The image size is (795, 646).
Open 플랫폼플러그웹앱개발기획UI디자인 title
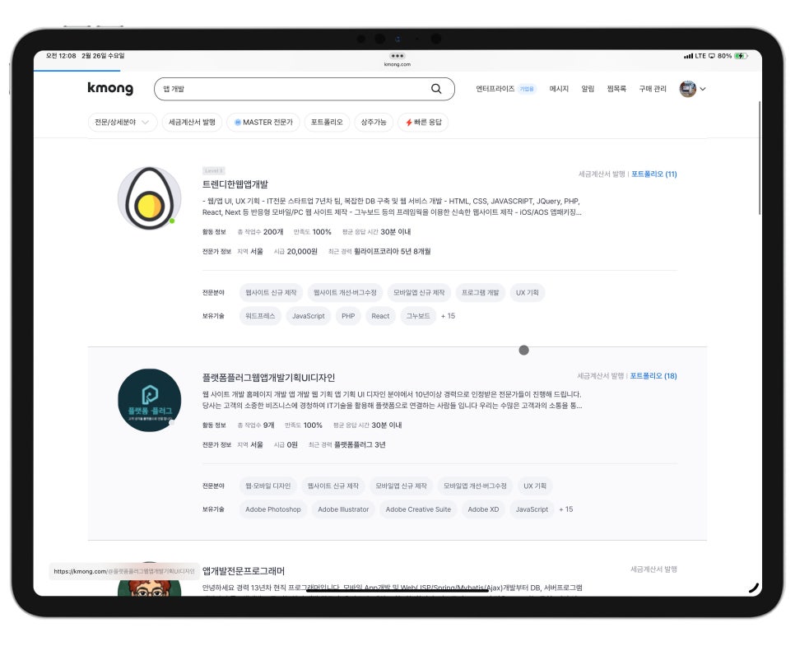pyautogui.click(x=268, y=377)
